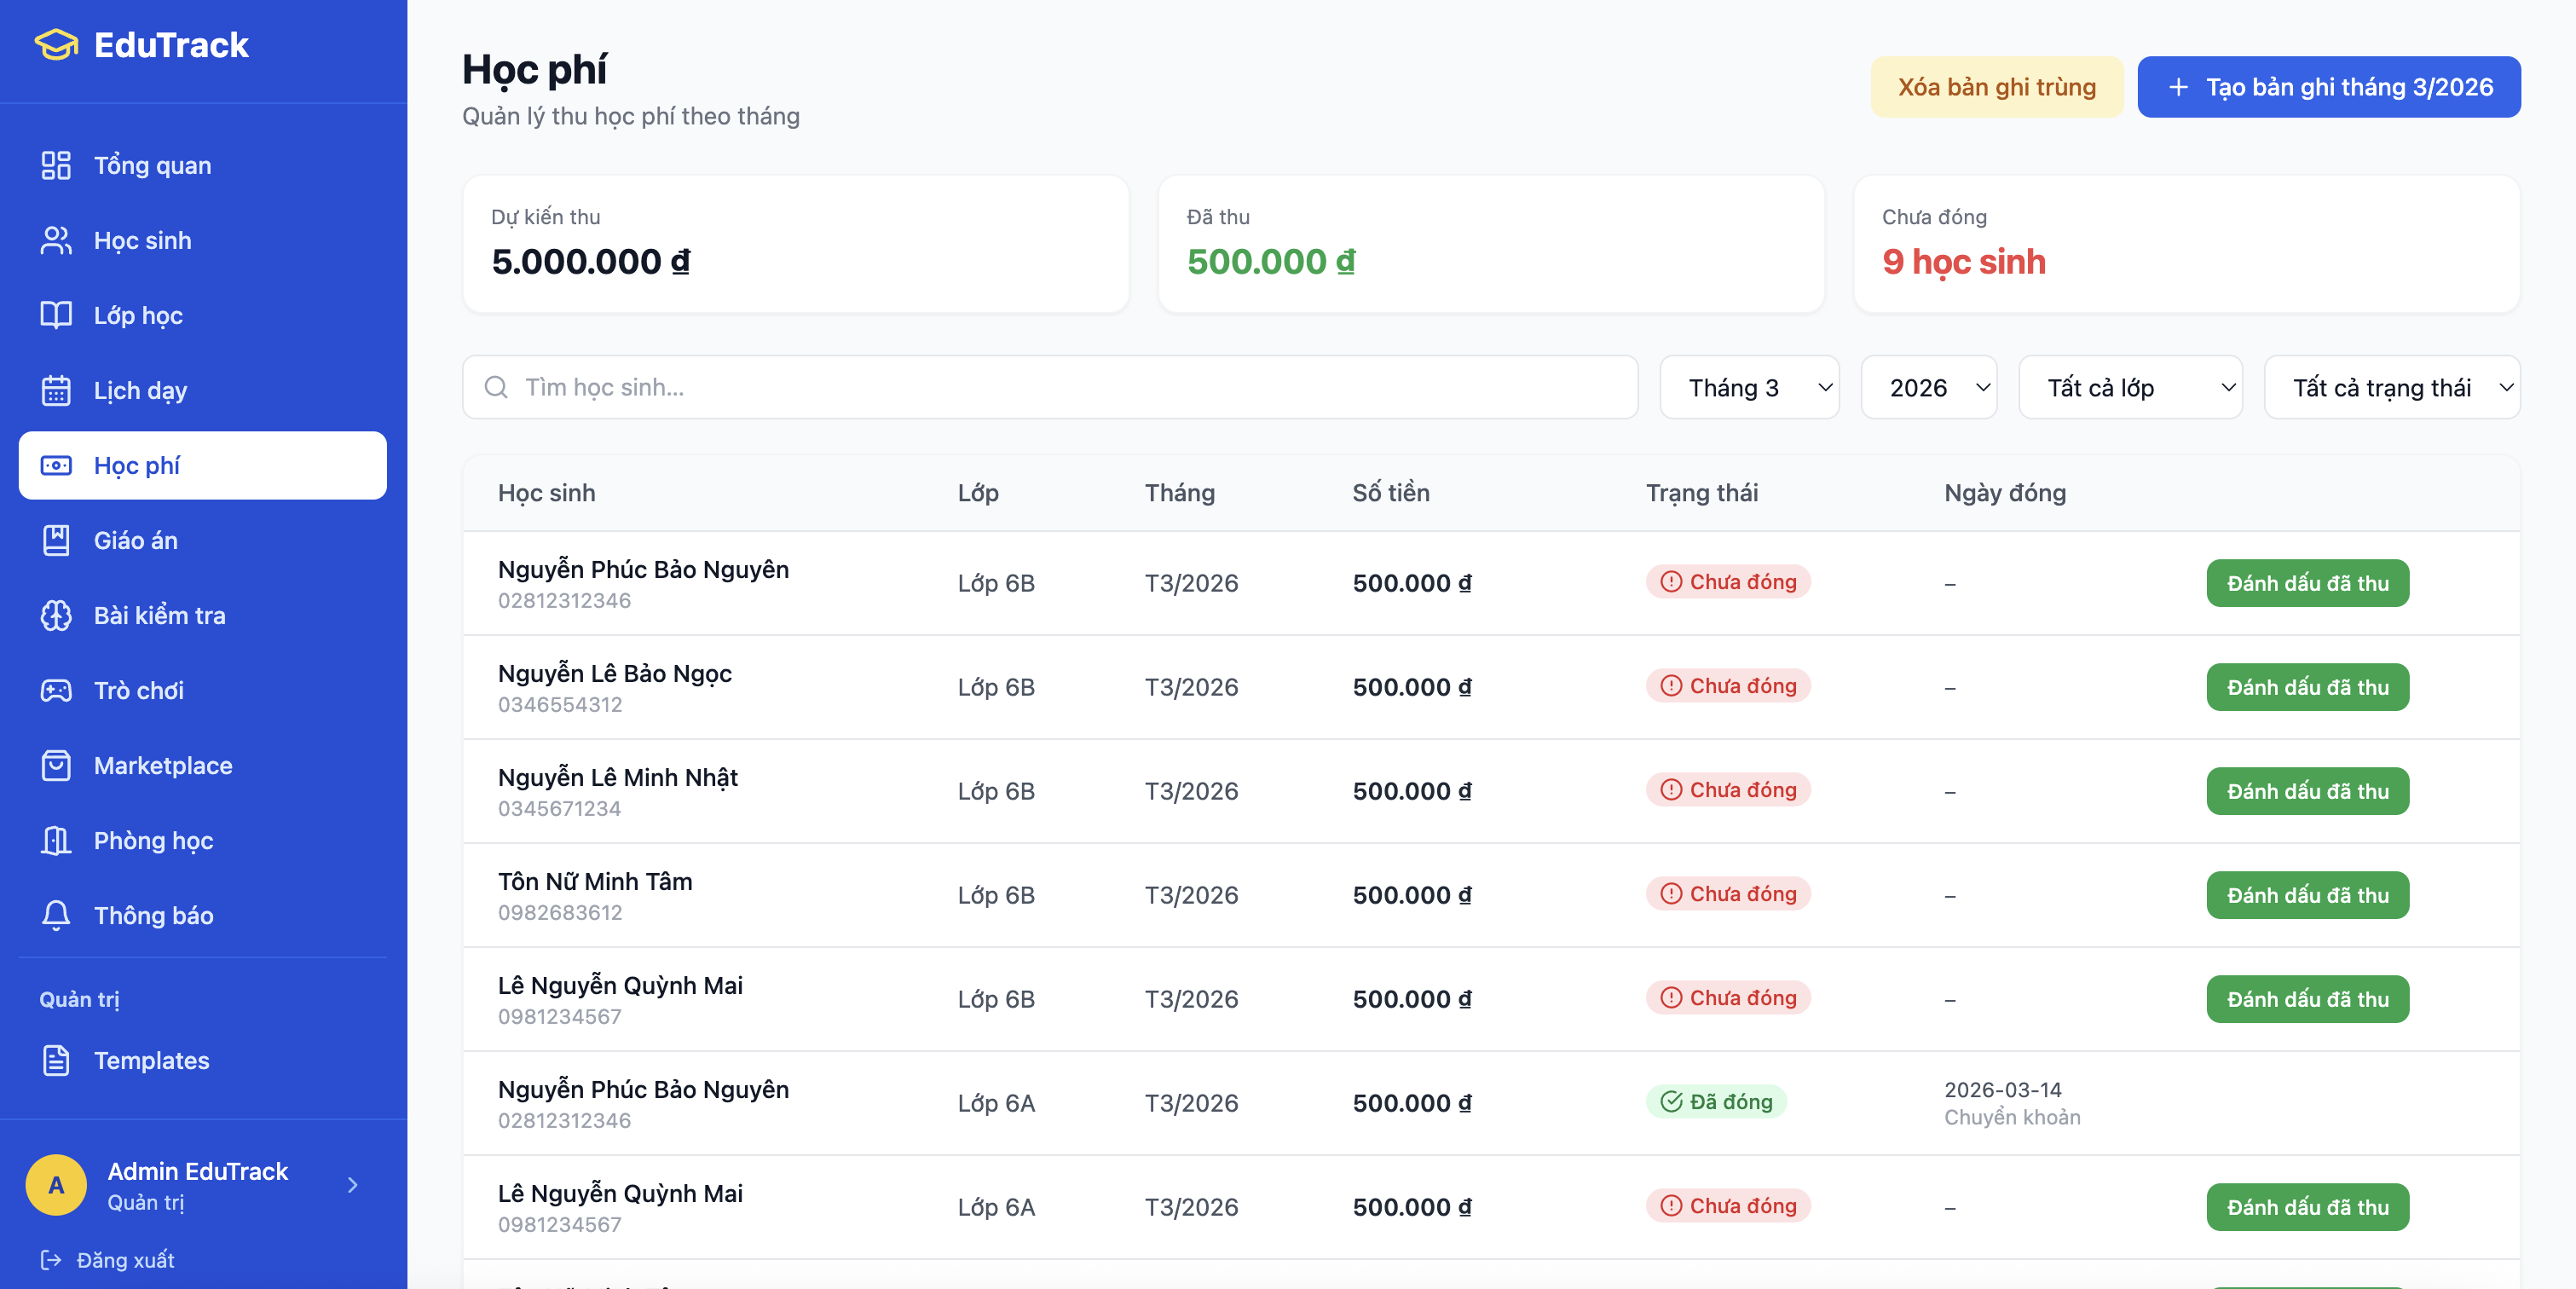Image resolution: width=2576 pixels, height=1289 pixels.
Task: Open the Tháng 3 month dropdown
Action: click(1749, 387)
